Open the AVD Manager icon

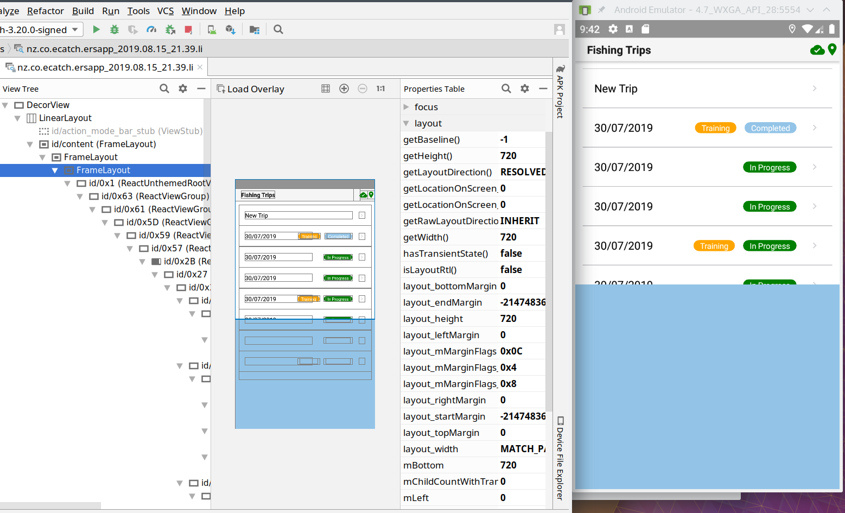[212, 29]
